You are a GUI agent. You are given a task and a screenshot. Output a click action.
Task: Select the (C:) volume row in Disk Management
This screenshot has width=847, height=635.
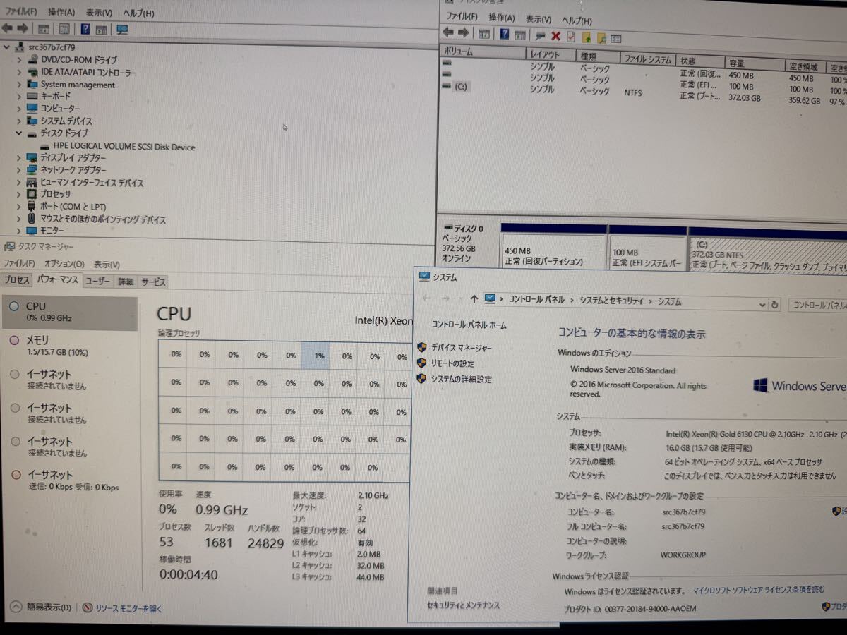click(642, 92)
